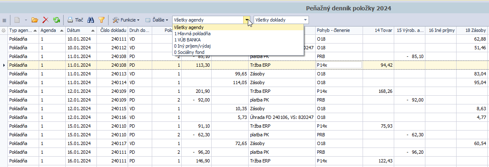489x167 pixels.
Task: Open the filter funnel icon
Action: tap(101, 20)
